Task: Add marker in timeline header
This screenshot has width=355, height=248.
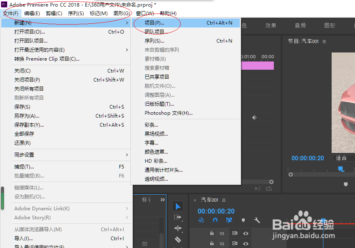Action: (x=243, y=220)
